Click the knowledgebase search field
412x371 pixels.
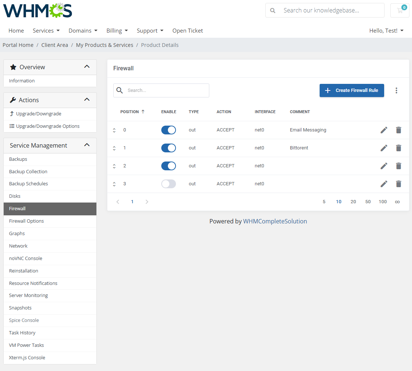[325, 11]
